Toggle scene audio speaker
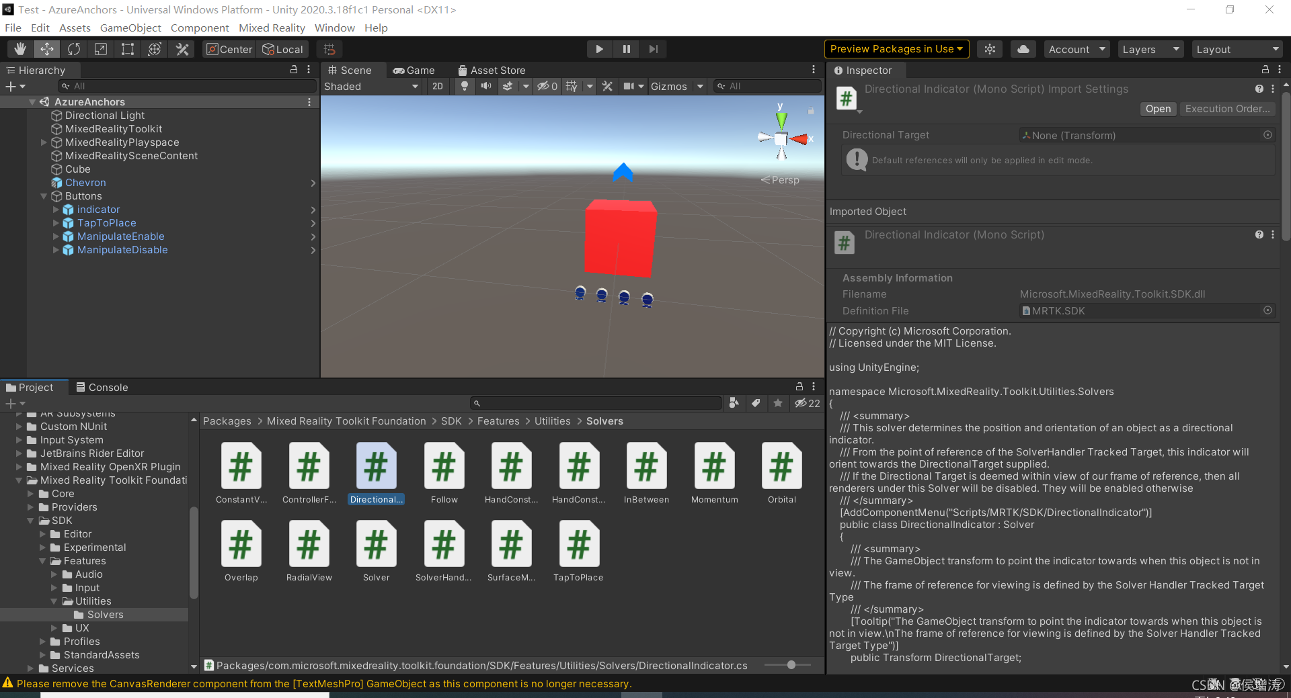The width and height of the screenshot is (1291, 698). coord(485,86)
